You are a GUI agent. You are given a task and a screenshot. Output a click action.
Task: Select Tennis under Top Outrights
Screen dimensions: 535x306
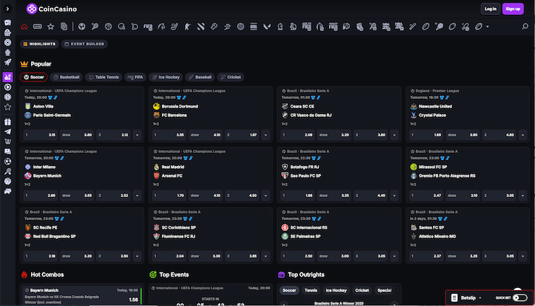(x=311, y=290)
